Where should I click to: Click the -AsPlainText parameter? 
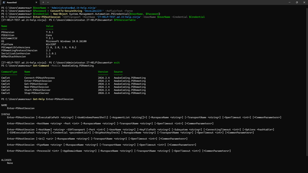pos(114,11)
